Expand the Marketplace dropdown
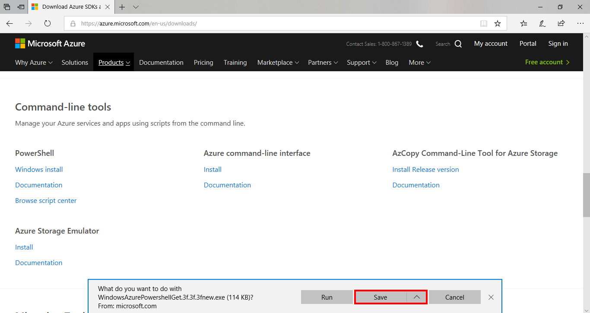This screenshot has width=590, height=313. 278,63
